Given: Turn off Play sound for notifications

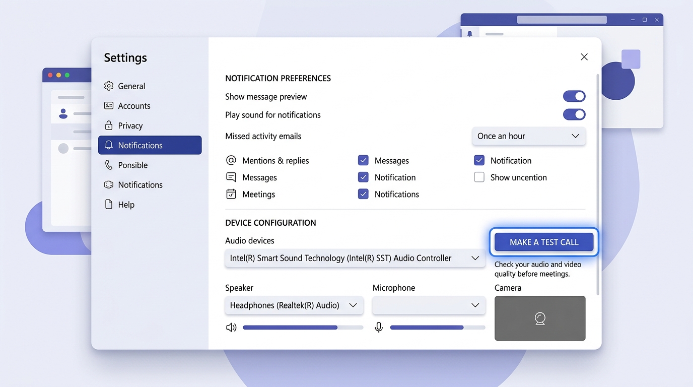Looking at the screenshot, I should 574,114.
